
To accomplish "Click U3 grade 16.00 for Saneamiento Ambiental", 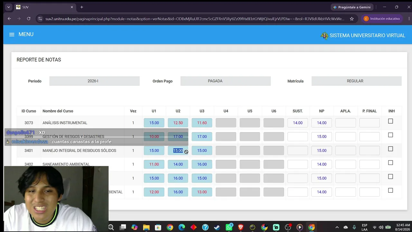I will click(202, 164).
